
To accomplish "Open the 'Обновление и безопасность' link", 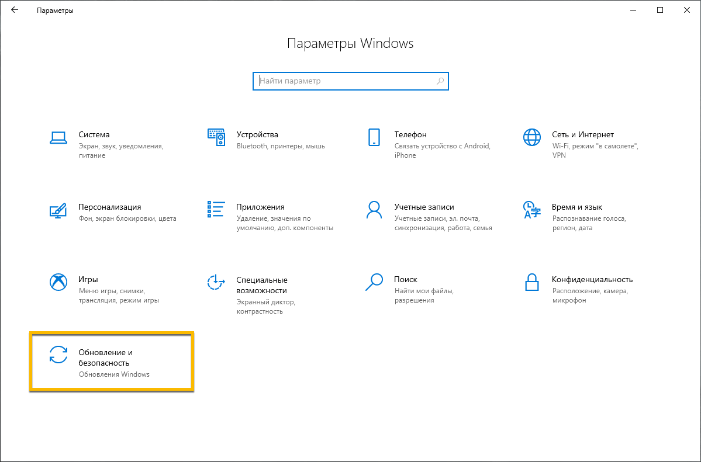I will (x=105, y=357).
